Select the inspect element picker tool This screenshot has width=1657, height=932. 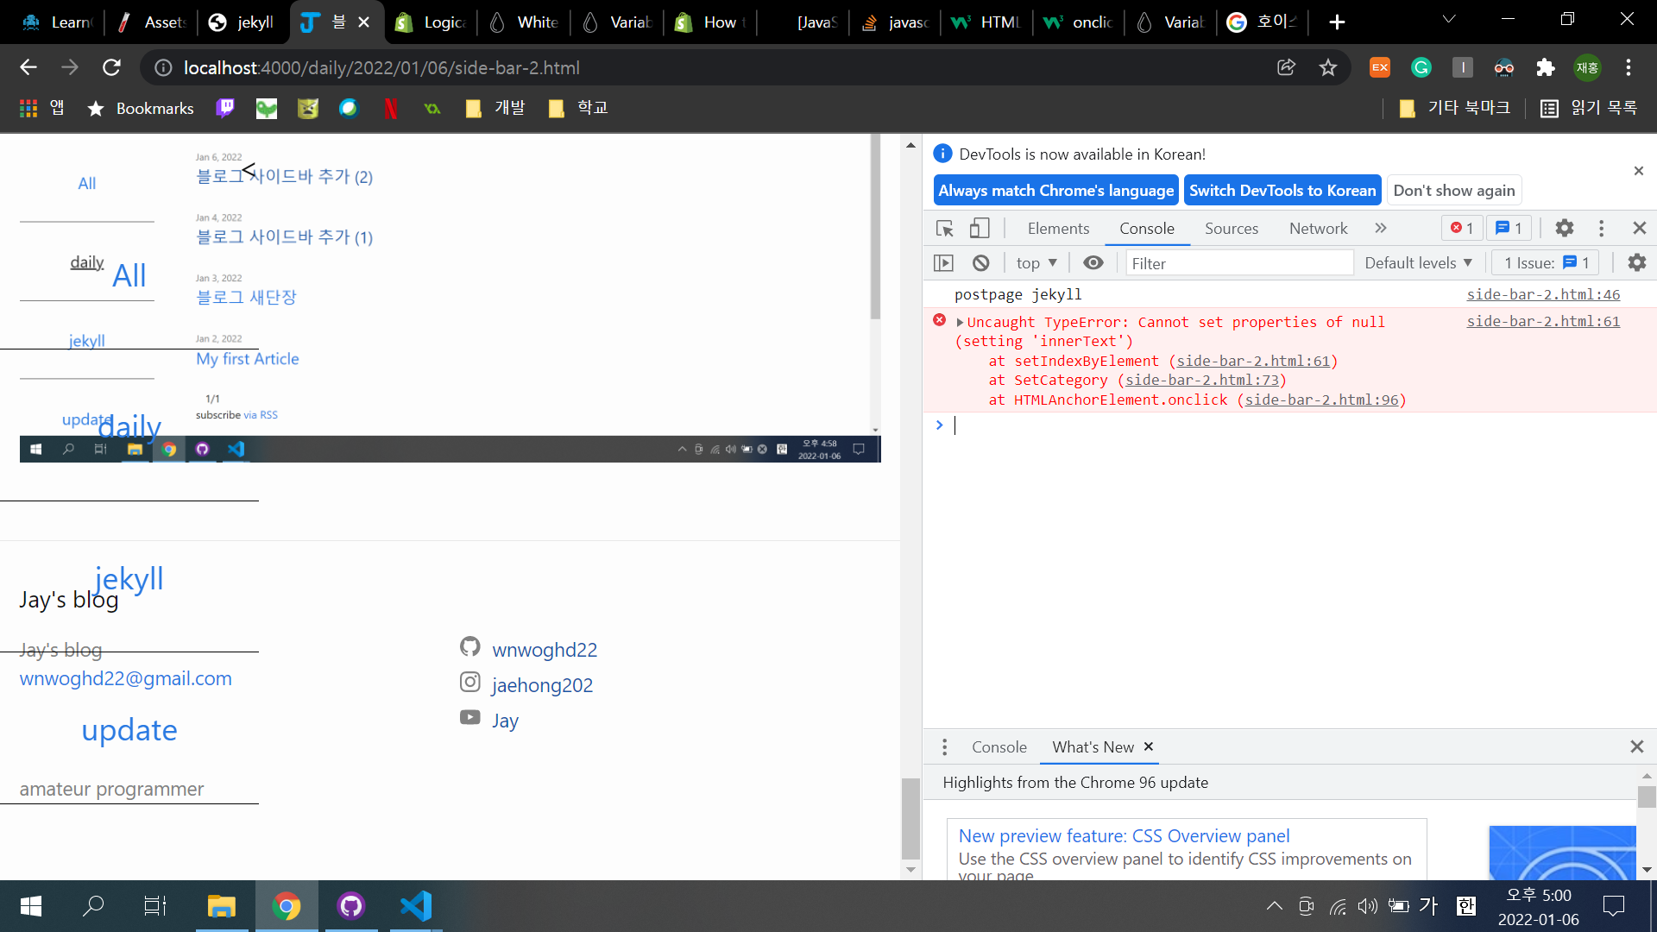click(945, 228)
